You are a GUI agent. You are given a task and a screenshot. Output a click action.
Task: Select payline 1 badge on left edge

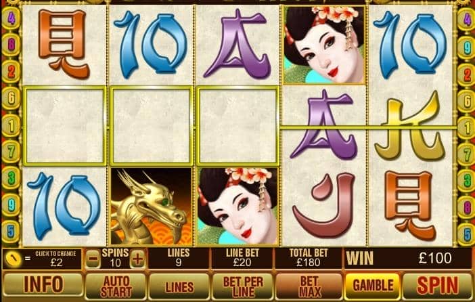click(x=12, y=126)
